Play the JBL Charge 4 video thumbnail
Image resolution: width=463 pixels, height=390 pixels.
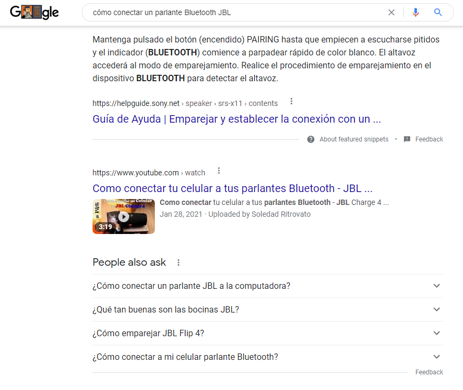[x=123, y=216]
